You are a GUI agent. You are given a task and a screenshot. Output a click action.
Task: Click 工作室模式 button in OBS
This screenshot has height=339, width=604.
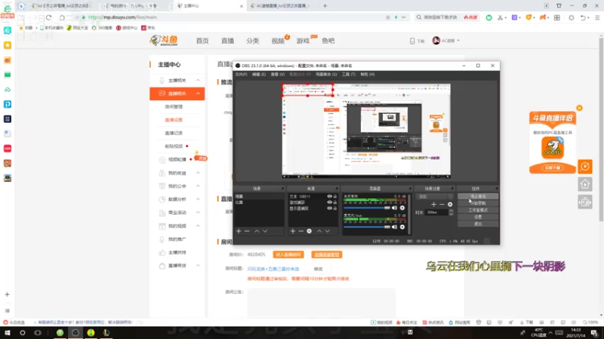tap(478, 210)
